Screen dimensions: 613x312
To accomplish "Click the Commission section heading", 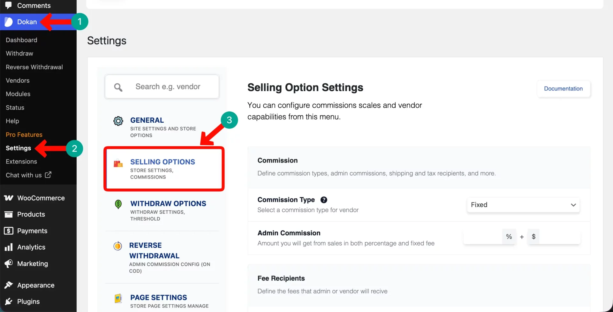I will coord(277,160).
